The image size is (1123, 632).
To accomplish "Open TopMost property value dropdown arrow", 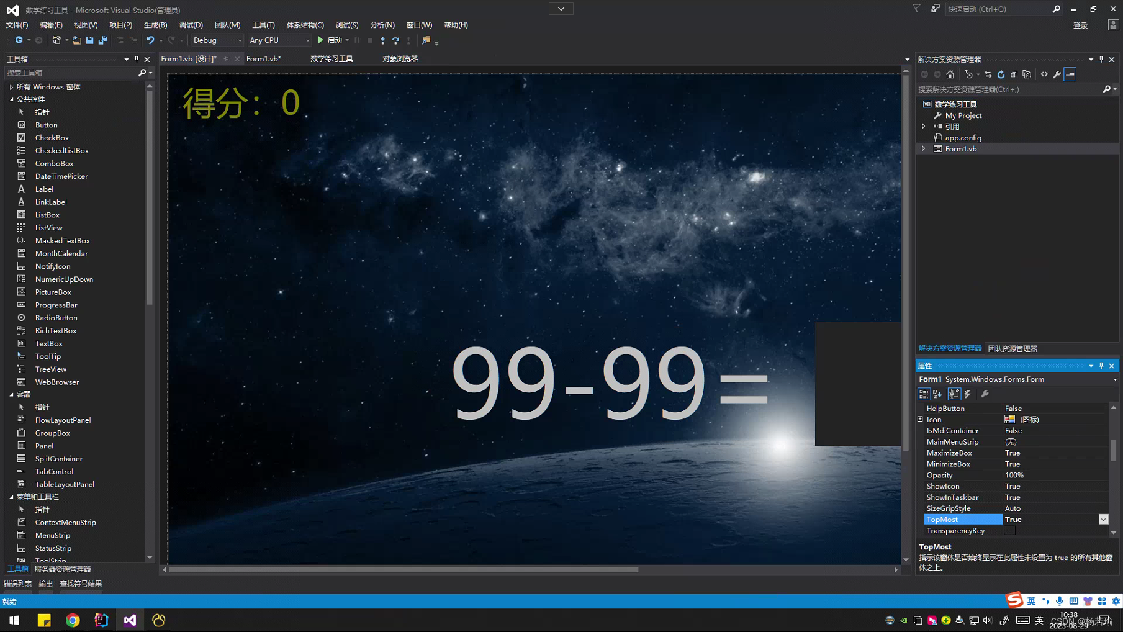I will coord(1103,520).
